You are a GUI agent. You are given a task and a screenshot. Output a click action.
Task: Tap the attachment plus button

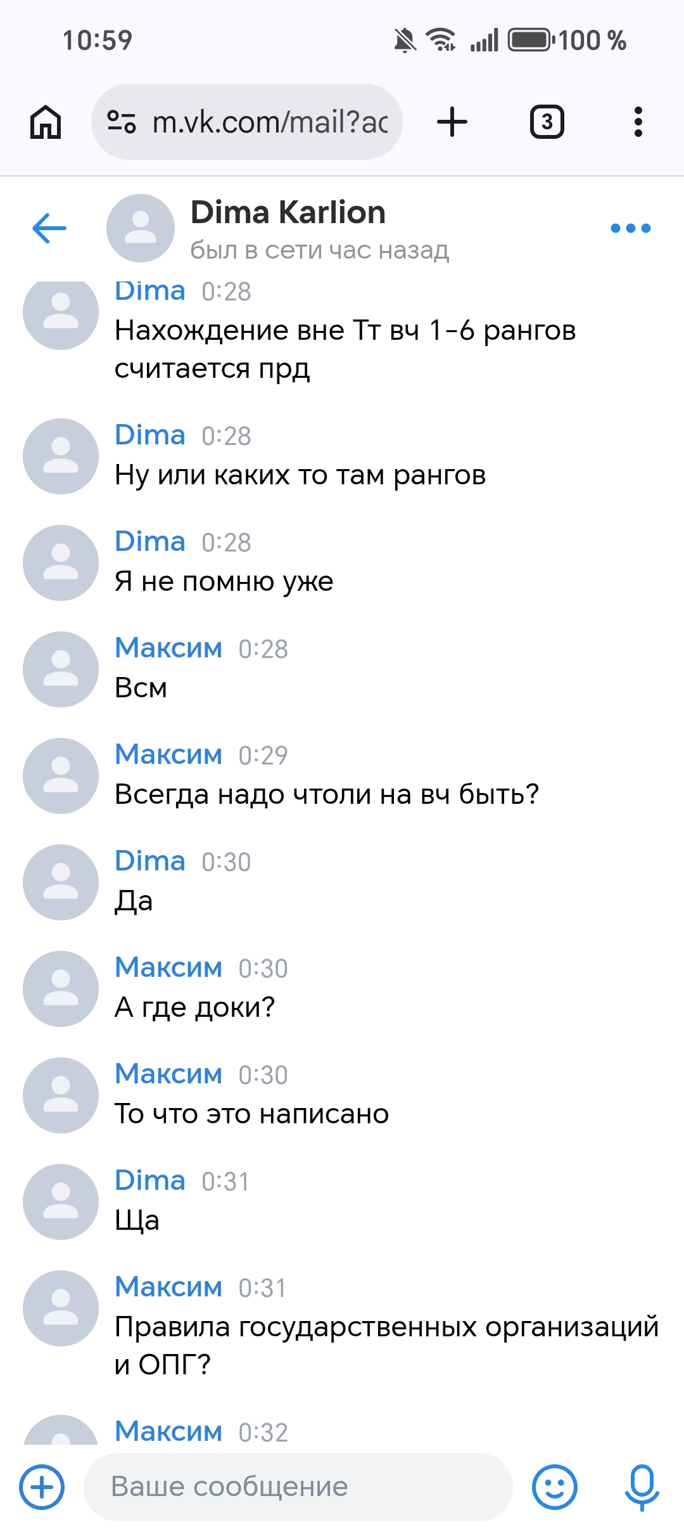tap(42, 1487)
